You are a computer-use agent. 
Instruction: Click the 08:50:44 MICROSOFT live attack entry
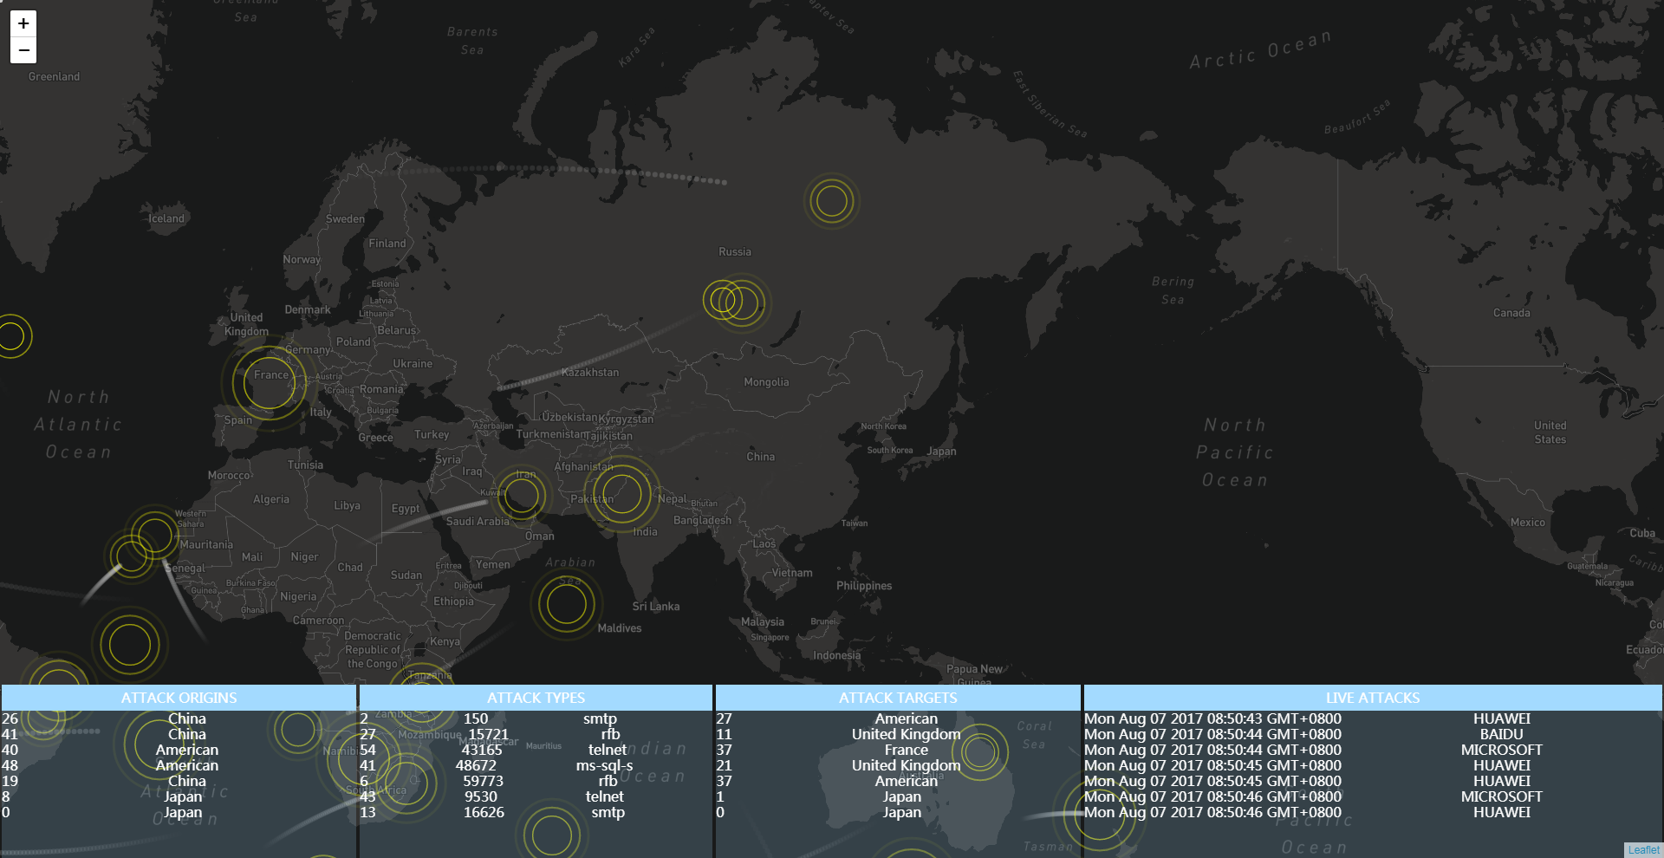1373,750
